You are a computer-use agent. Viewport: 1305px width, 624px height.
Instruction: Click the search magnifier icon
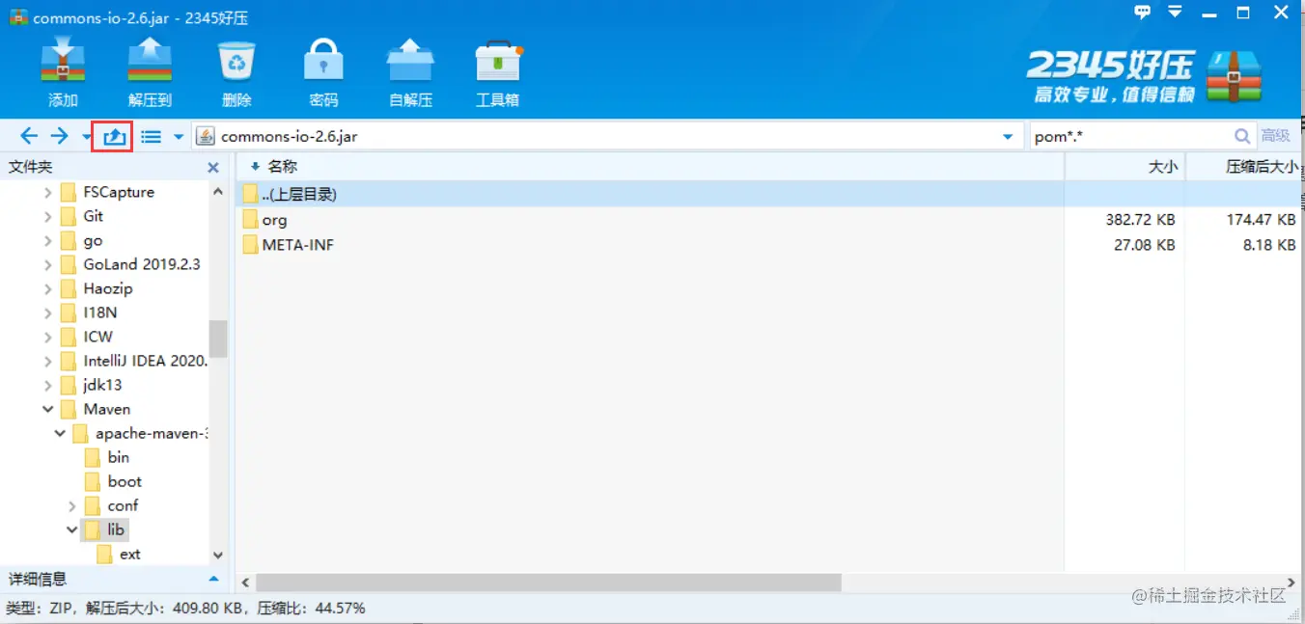coord(1243,136)
